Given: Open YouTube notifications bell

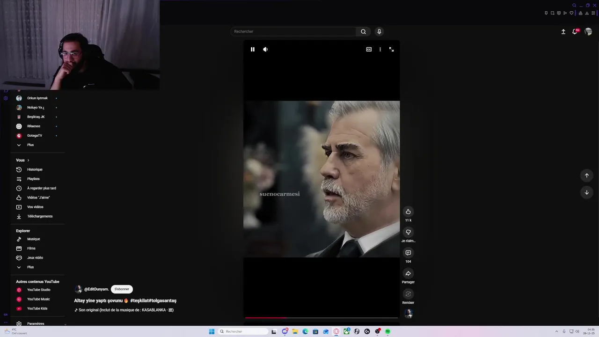Looking at the screenshot, I should (575, 32).
